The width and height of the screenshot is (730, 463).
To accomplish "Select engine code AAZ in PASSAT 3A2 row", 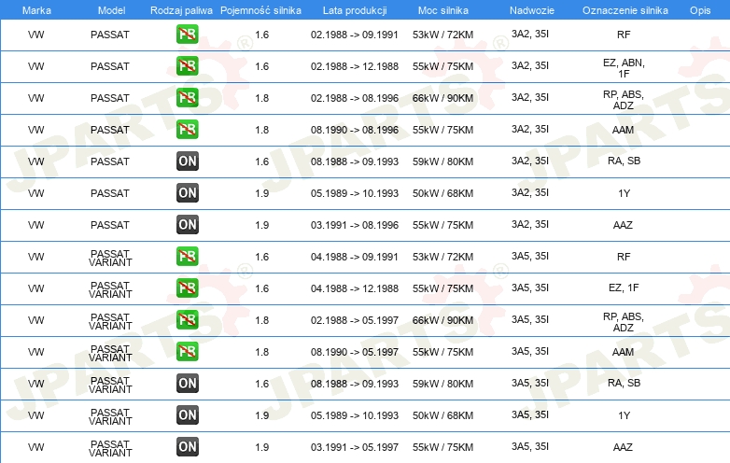I will (623, 225).
